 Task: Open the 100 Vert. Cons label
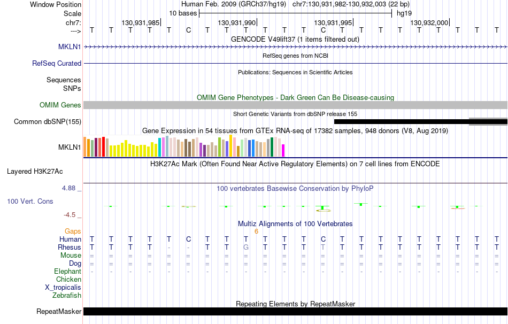(x=30, y=201)
